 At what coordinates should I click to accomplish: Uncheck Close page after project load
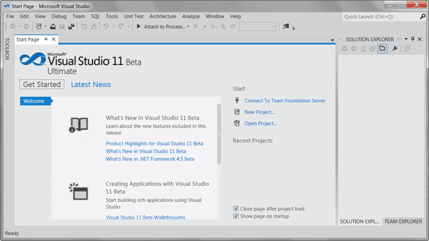[x=236, y=208]
